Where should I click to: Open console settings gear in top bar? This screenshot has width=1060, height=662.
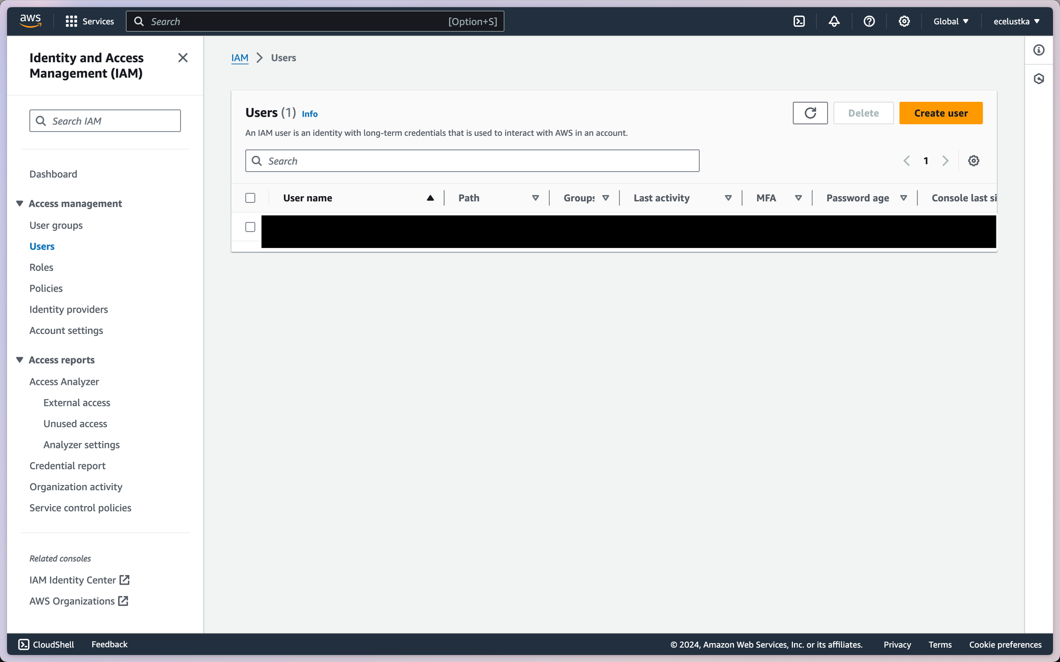[x=904, y=21]
